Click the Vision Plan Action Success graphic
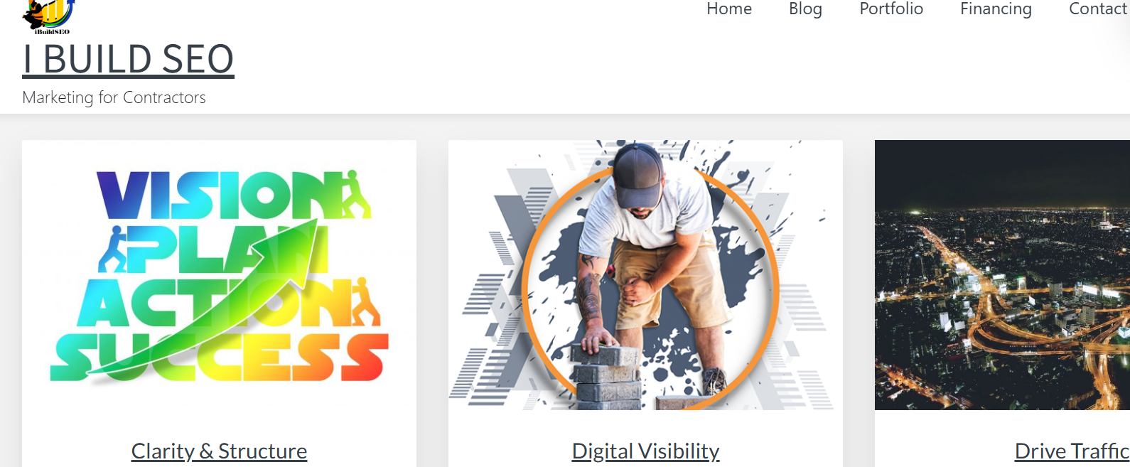 (x=219, y=275)
